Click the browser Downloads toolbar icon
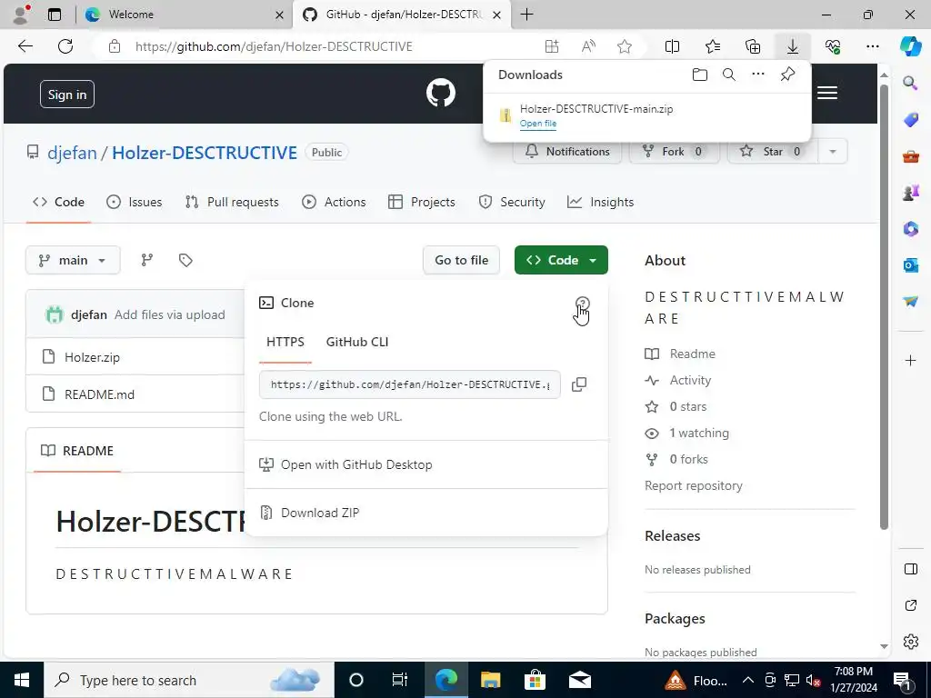Screen dimensions: 931x698 pos(793,46)
